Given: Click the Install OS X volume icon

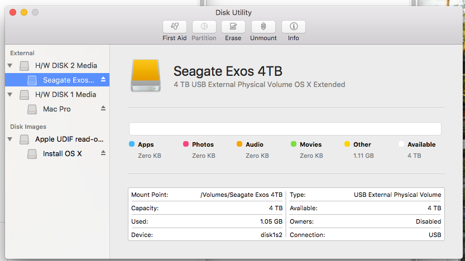Looking at the screenshot, I should coord(32,154).
